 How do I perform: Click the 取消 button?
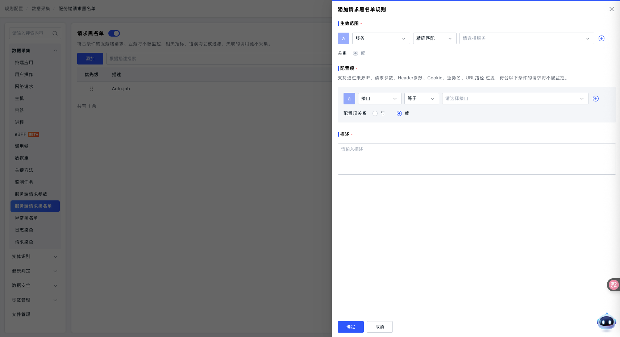pos(379,327)
